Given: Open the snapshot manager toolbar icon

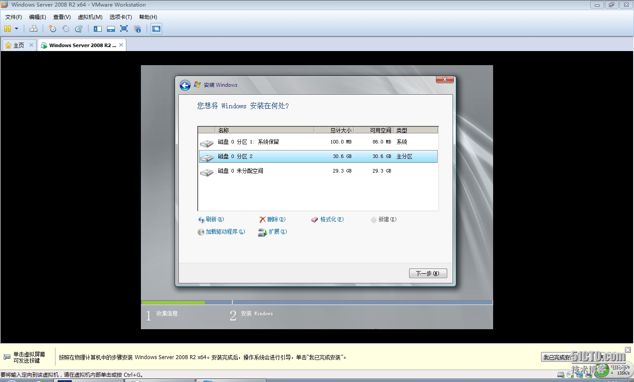Looking at the screenshot, I should (79, 29).
